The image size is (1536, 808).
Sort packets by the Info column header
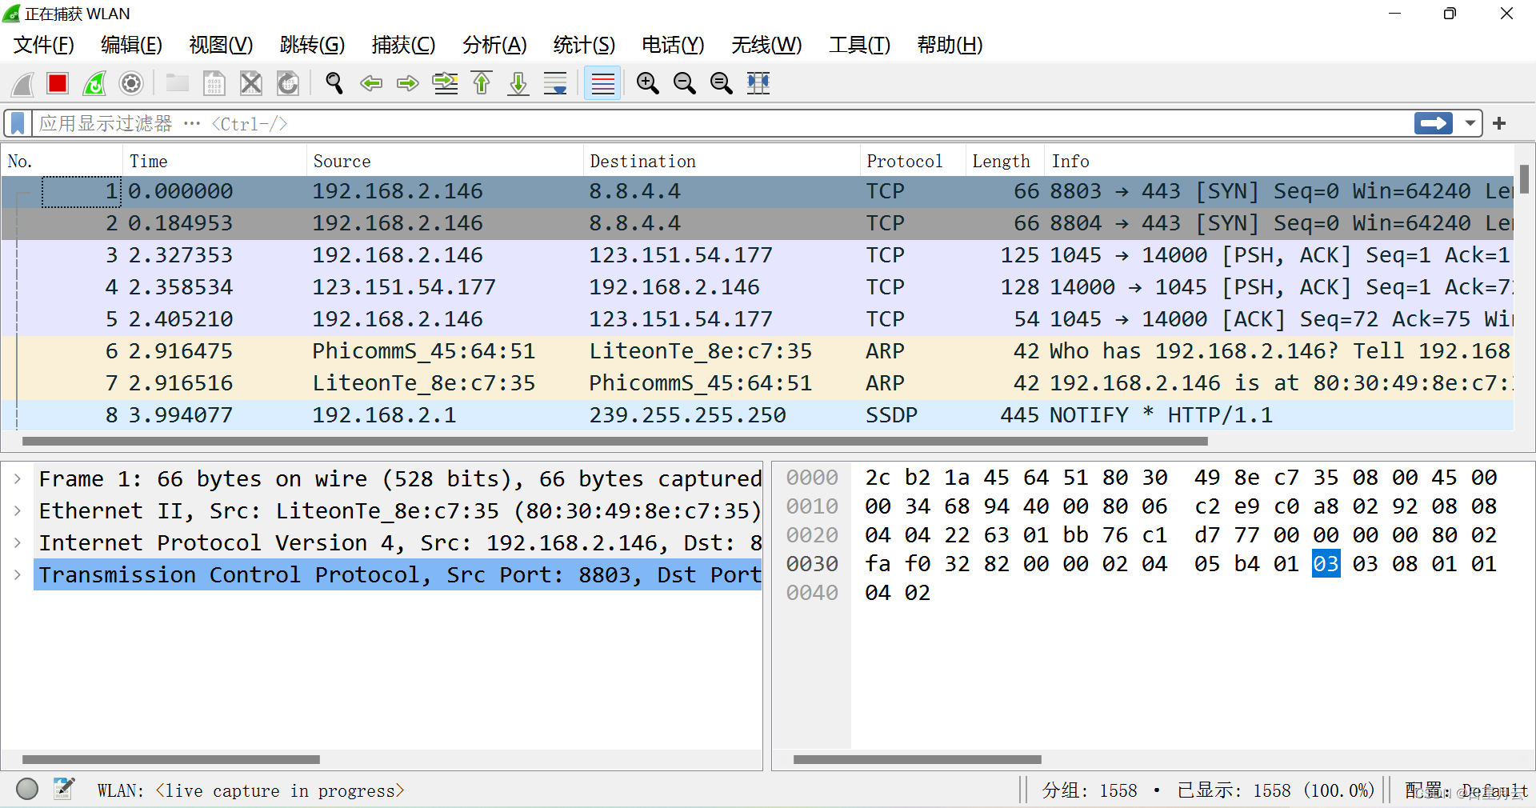(1278, 161)
